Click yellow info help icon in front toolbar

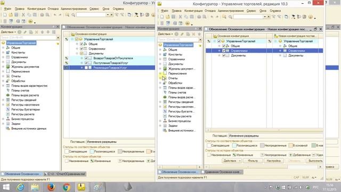310,17
